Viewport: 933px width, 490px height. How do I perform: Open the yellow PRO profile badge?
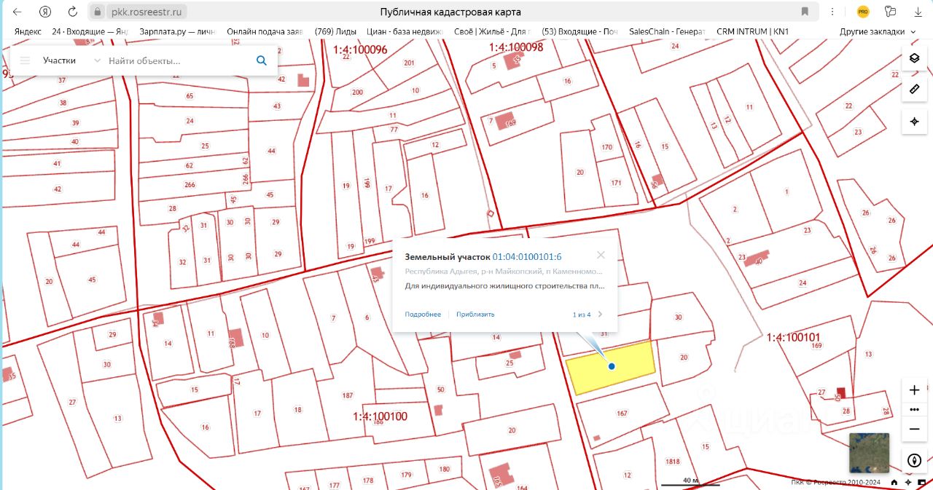pyautogui.click(x=863, y=12)
